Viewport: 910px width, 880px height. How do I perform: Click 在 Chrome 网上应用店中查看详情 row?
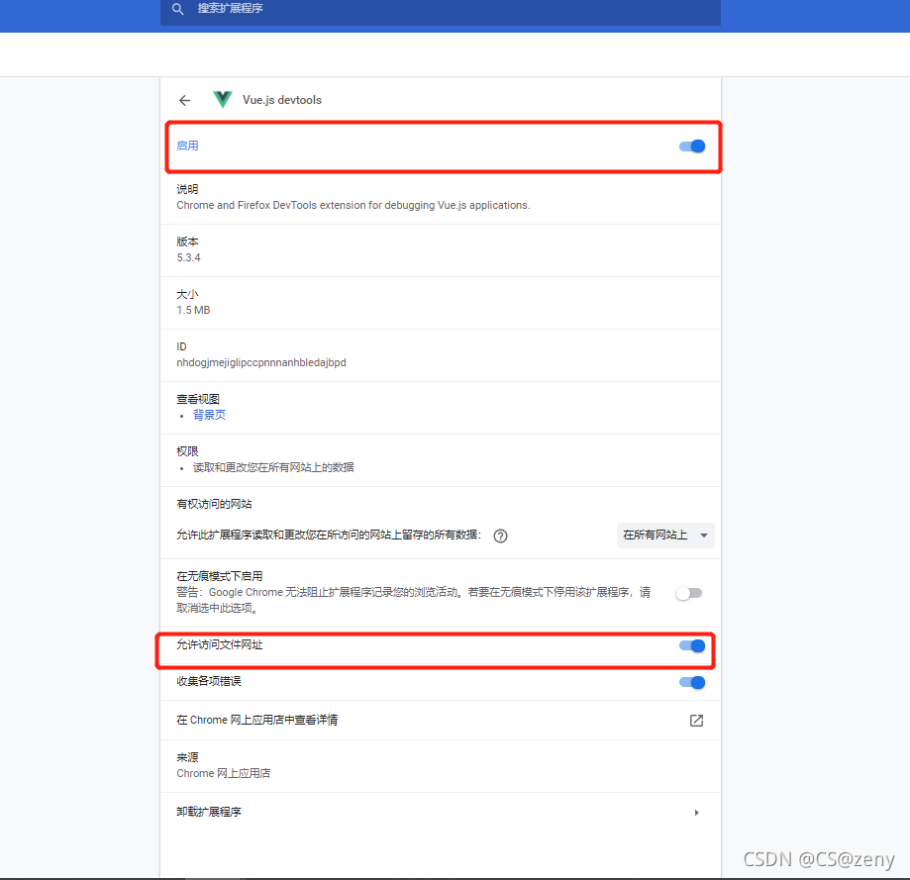coord(441,720)
